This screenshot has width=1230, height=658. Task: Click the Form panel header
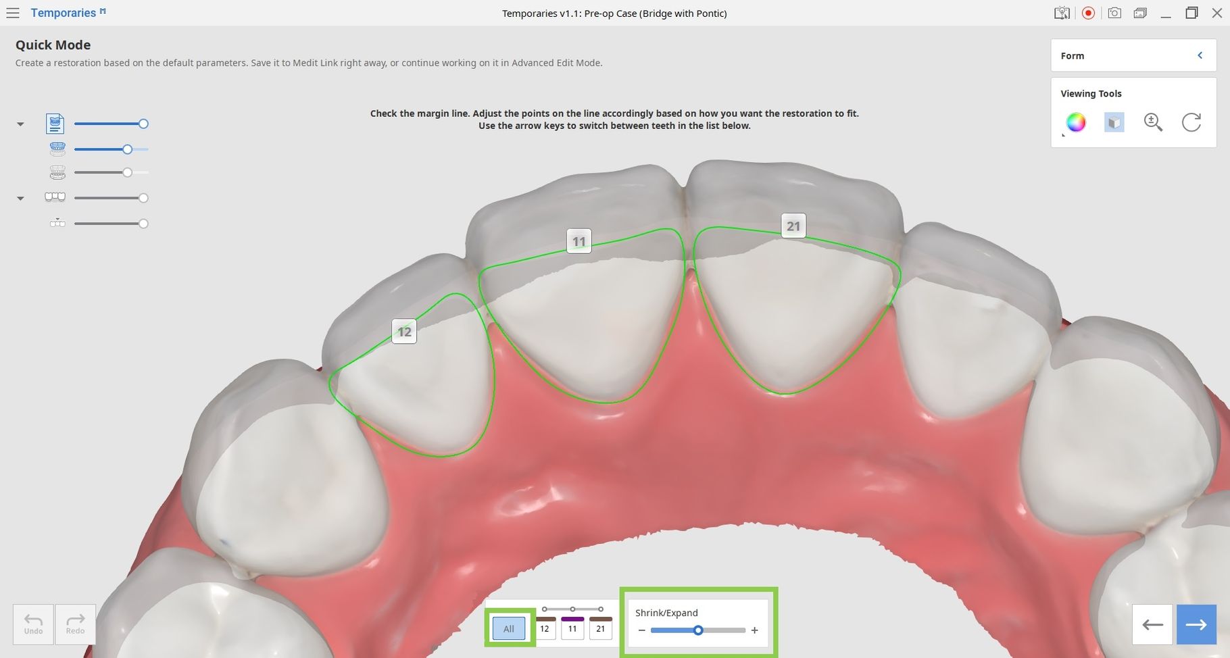(x=1133, y=55)
